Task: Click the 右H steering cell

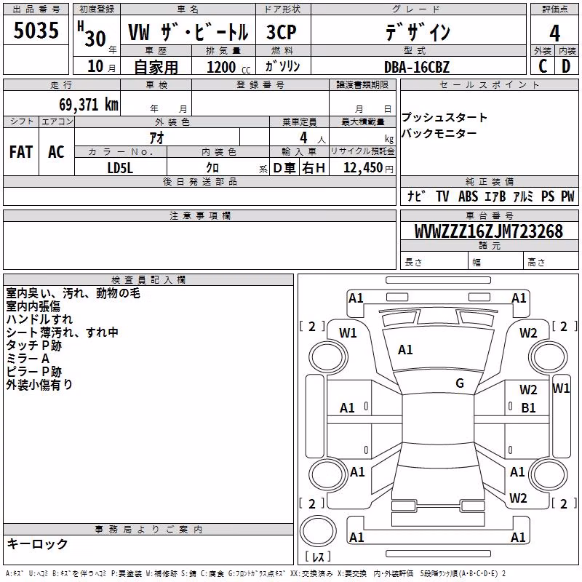Action: point(314,168)
